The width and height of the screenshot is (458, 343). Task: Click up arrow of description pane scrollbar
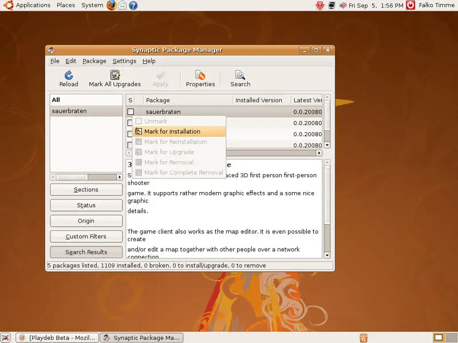click(x=327, y=162)
